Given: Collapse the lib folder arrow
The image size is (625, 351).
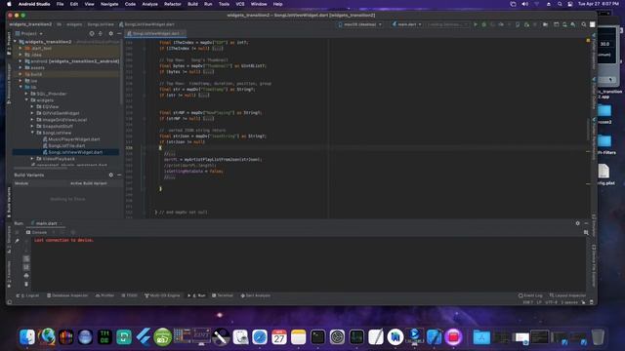Looking at the screenshot, I should 21,87.
